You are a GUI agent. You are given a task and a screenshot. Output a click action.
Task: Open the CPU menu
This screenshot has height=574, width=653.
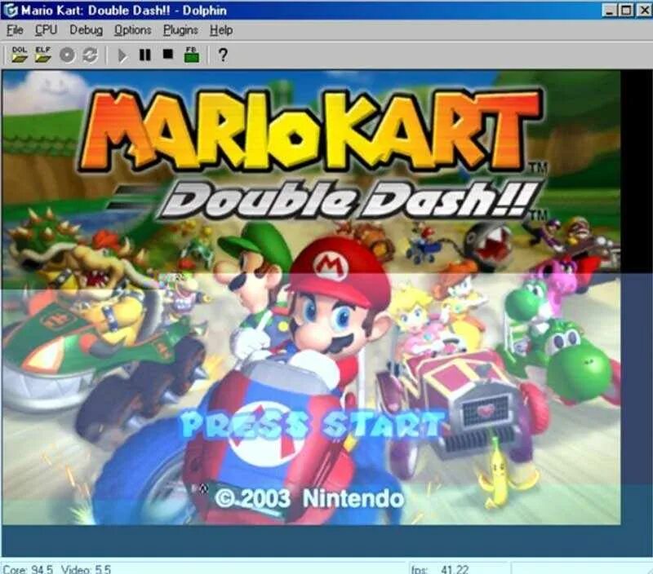(46, 30)
